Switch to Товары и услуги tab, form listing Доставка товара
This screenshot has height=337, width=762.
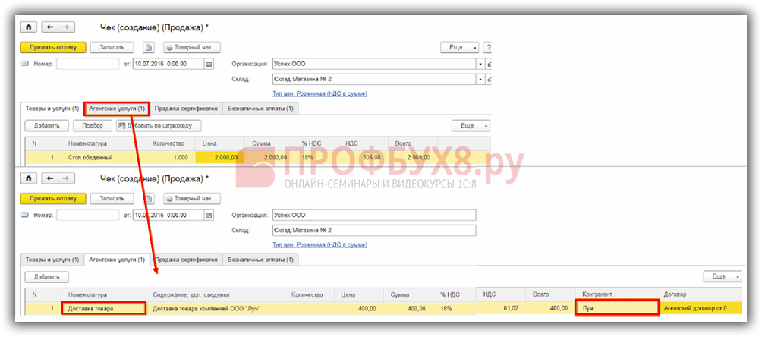point(52,260)
